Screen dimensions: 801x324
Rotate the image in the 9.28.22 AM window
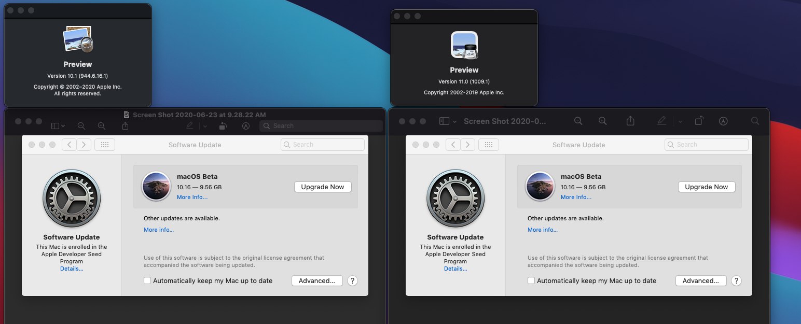(223, 125)
